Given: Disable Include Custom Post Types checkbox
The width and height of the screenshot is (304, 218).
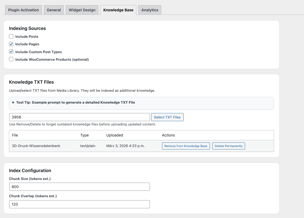Looking at the screenshot, I should coord(11,52).
